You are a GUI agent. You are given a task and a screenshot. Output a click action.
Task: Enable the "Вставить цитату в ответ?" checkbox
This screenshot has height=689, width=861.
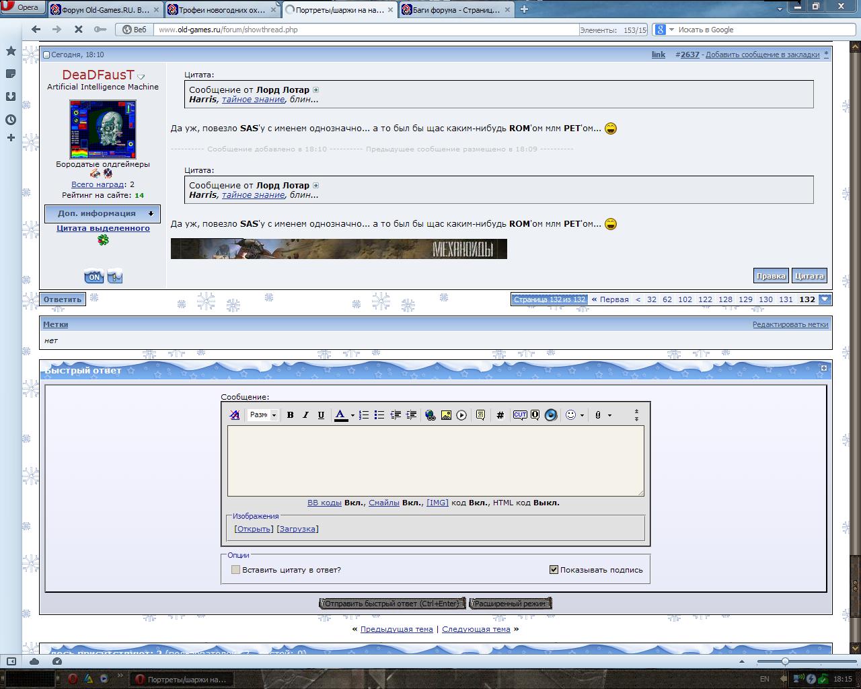coord(235,570)
